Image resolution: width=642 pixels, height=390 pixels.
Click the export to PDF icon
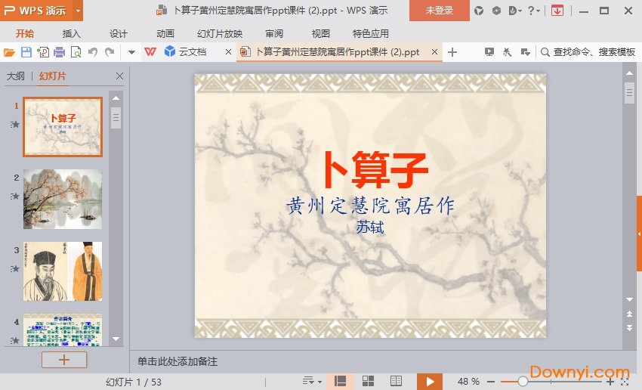coord(43,52)
